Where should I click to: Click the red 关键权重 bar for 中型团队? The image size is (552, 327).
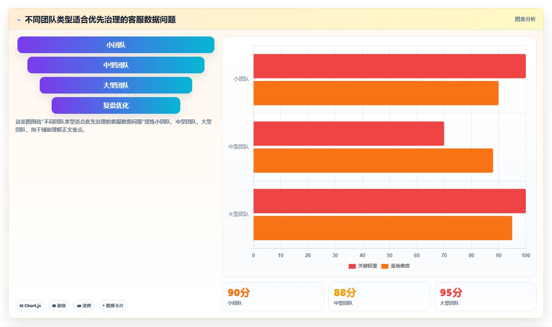click(349, 134)
